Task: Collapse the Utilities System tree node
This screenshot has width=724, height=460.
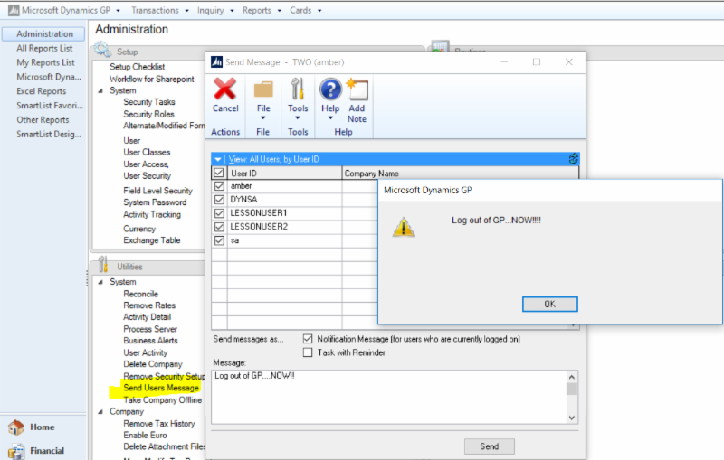Action: click(100, 282)
